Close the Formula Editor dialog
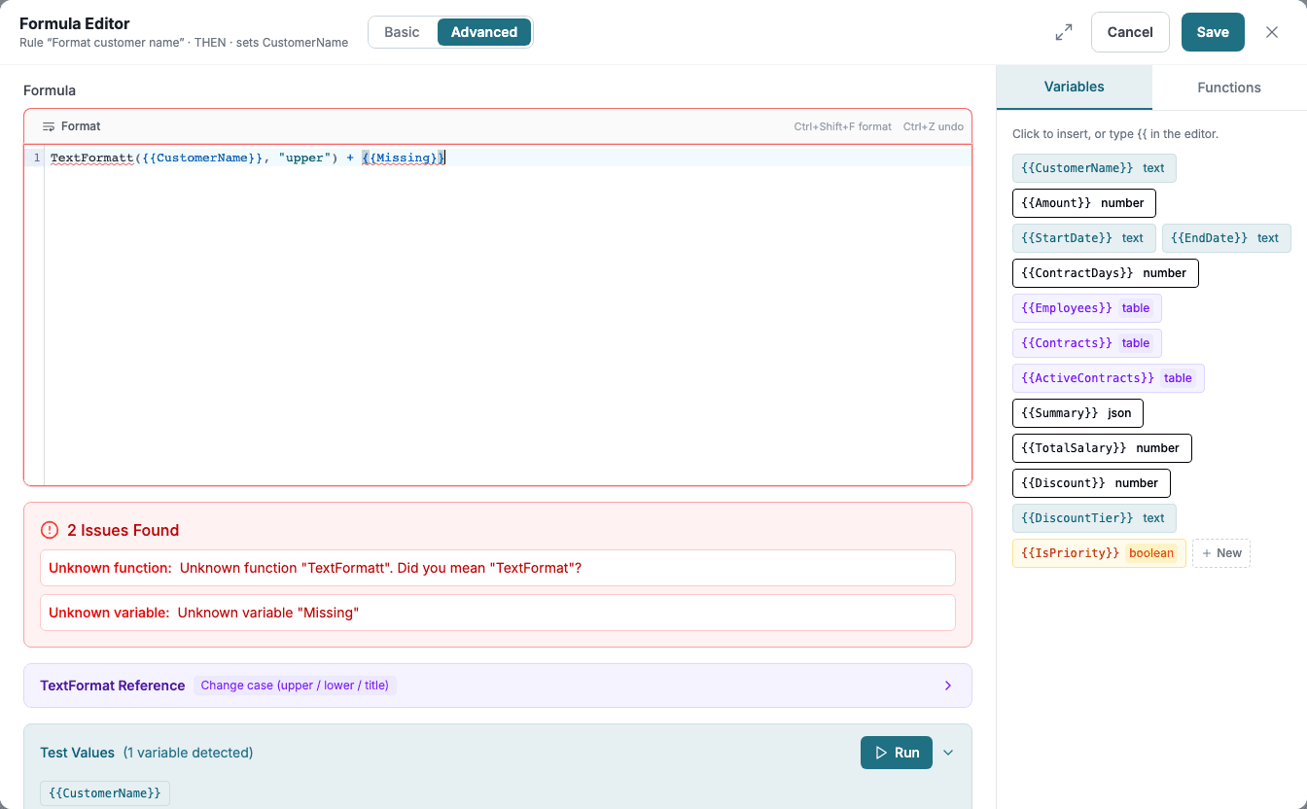The width and height of the screenshot is (1307, 809). (x=1272, y=32)
